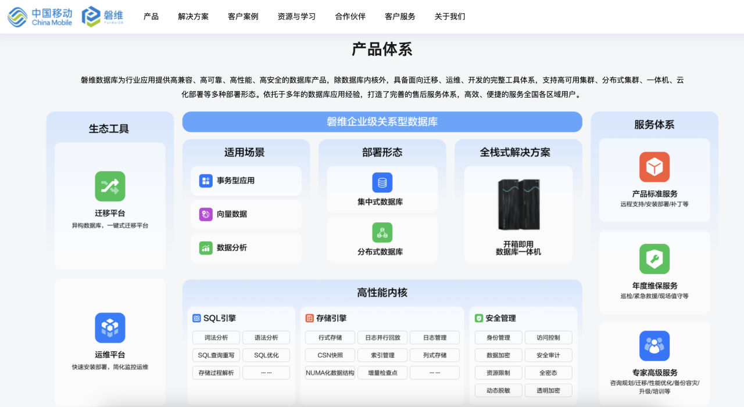
Task: Click the 日志管理 tag
Action: tap(435, 338)
